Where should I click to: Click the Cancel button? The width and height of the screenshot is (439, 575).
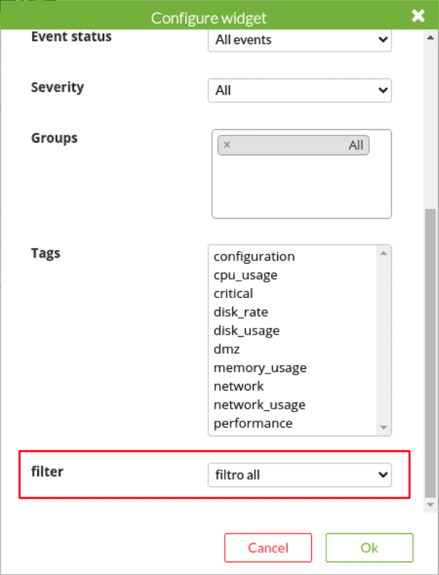[x=268, y=548]
